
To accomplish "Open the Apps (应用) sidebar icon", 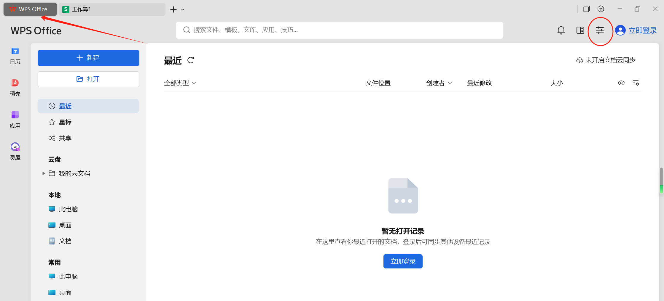I will (x=15, y=120).
